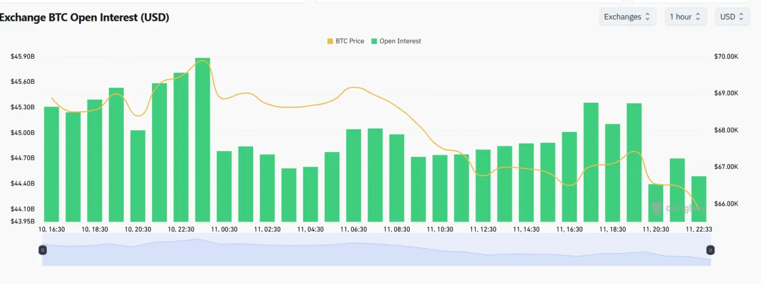Select the right range slider handle
This screenshot has width=761, height=284.
710,250
